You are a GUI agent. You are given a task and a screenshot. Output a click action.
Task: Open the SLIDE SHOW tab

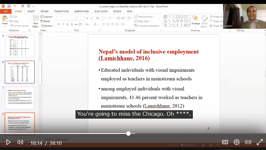(x=101, y=11)
